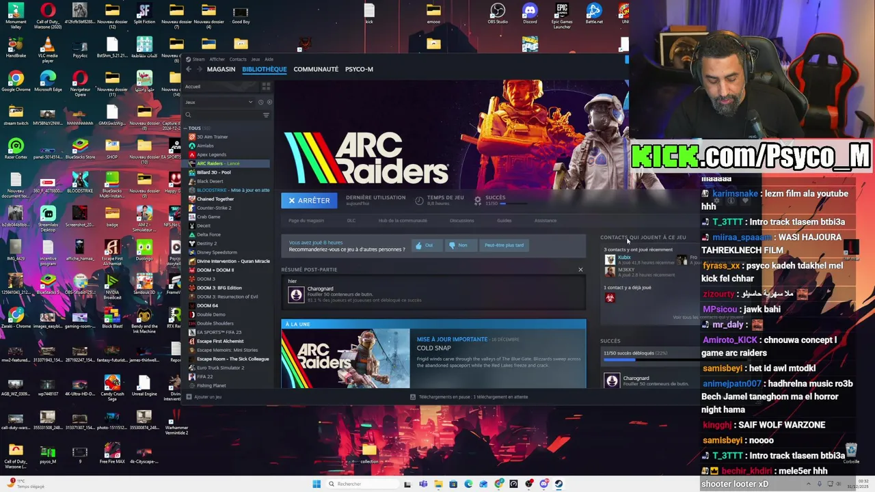Switch to grid view icon beside Accueil

[266, 87]
